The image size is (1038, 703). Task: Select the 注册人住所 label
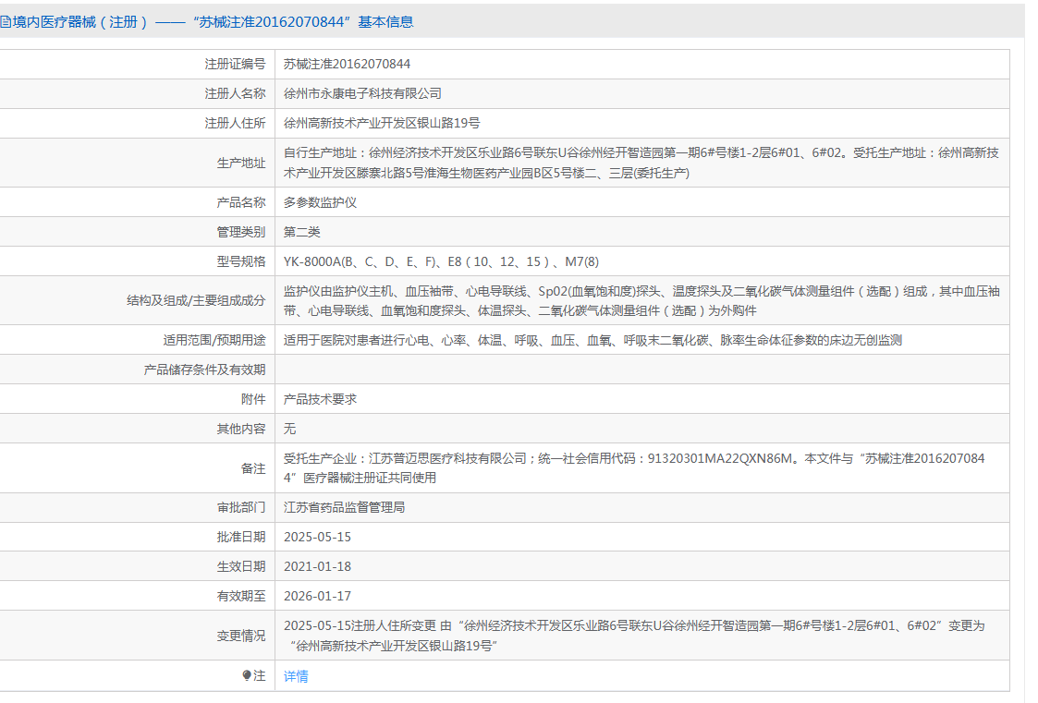click(235, 123)
